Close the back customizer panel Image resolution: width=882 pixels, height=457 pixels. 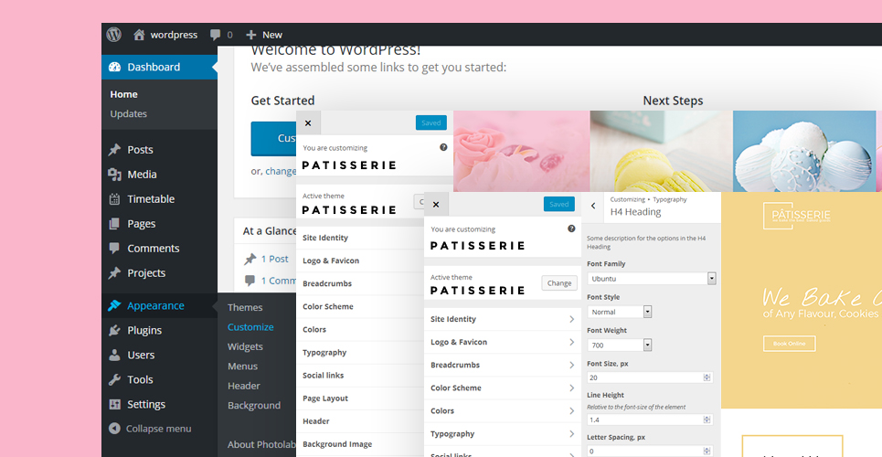coord(308,122)
